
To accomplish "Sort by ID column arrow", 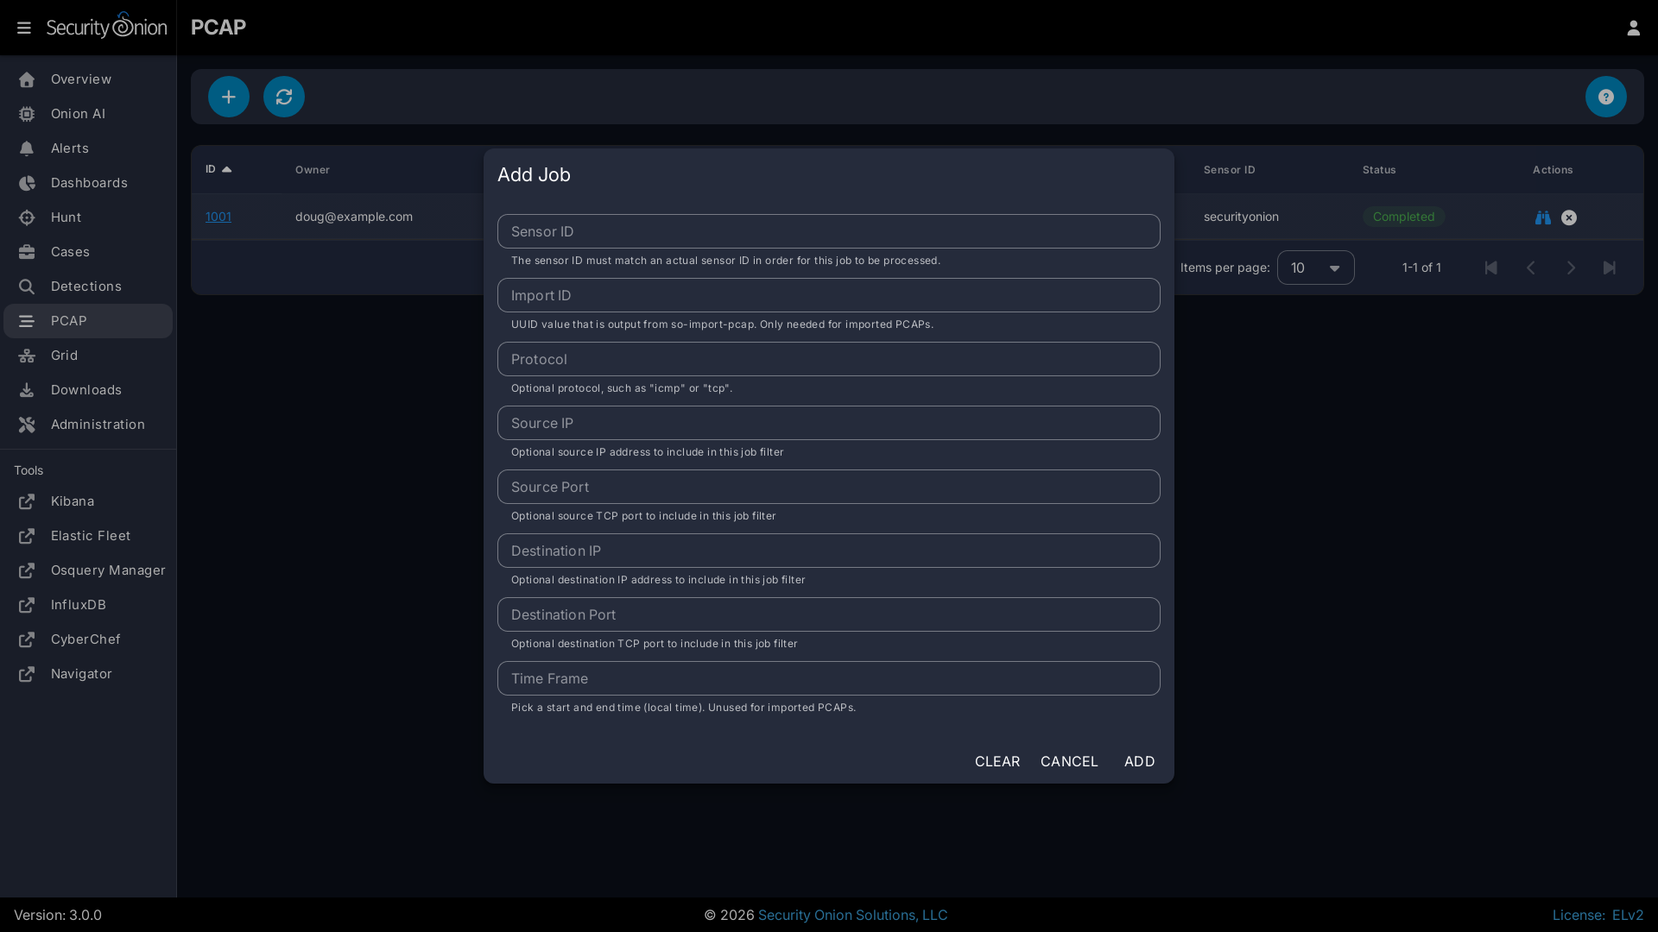I will pos(226,170).
